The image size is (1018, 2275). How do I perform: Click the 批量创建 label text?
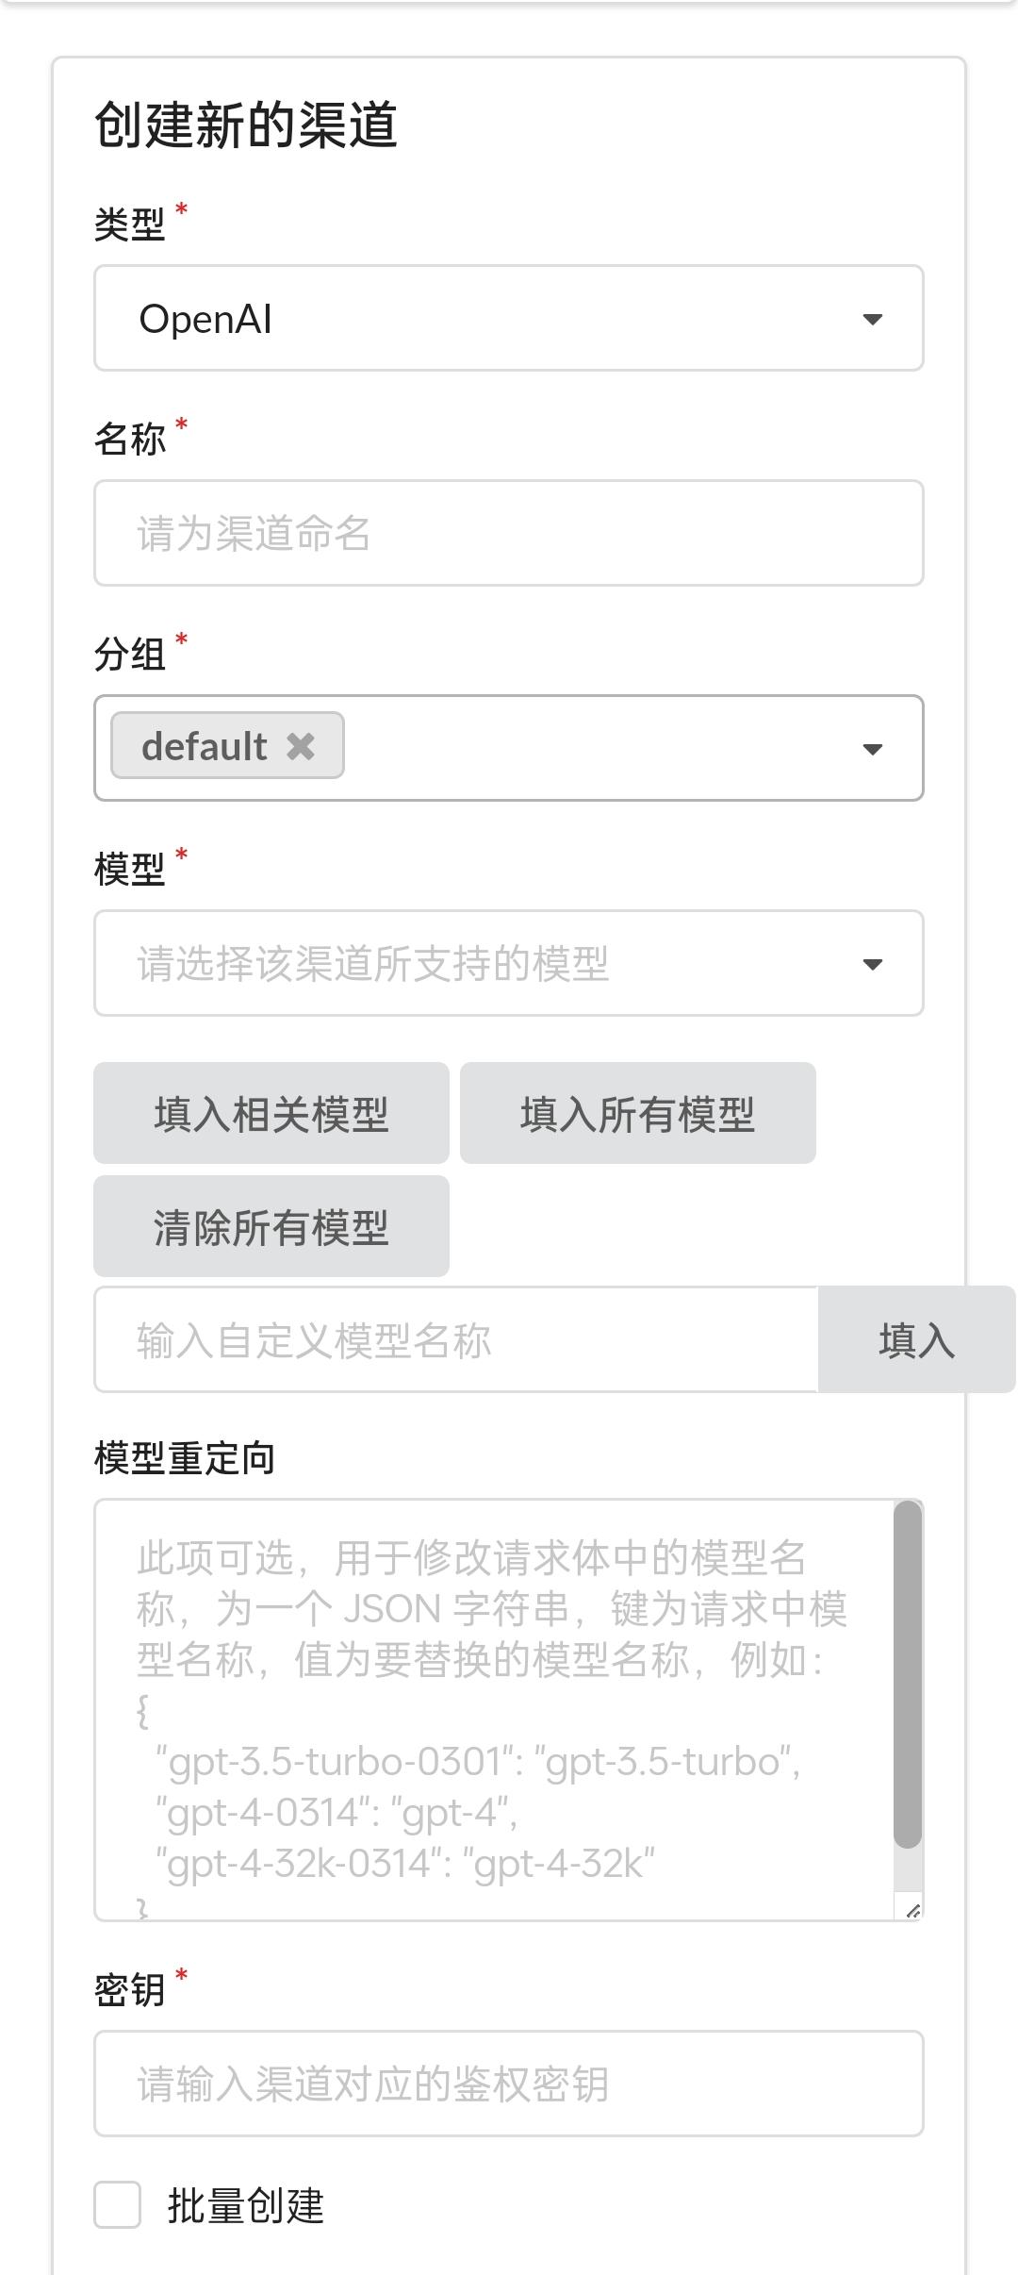pyautogui.click(x=245, y=2205)
